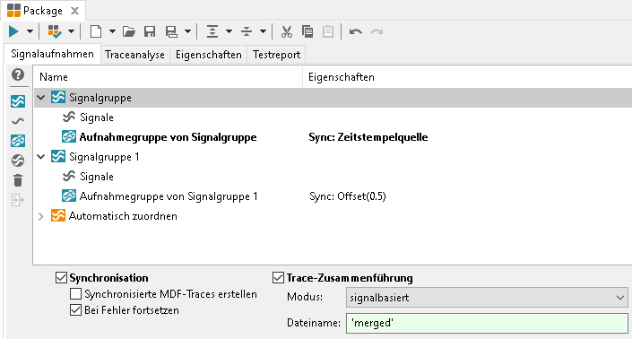Screen dimensions: 632x339
Task: Click the Signalgruppe wave icon
Action: pyautogui.click(x=58, y=98)
